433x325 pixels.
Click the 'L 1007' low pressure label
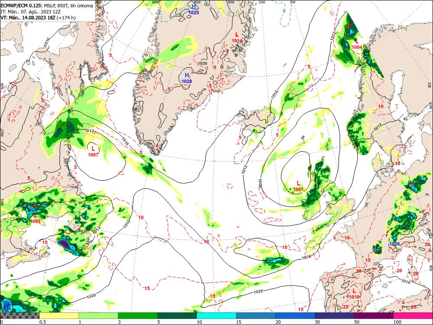coord(93,152)
